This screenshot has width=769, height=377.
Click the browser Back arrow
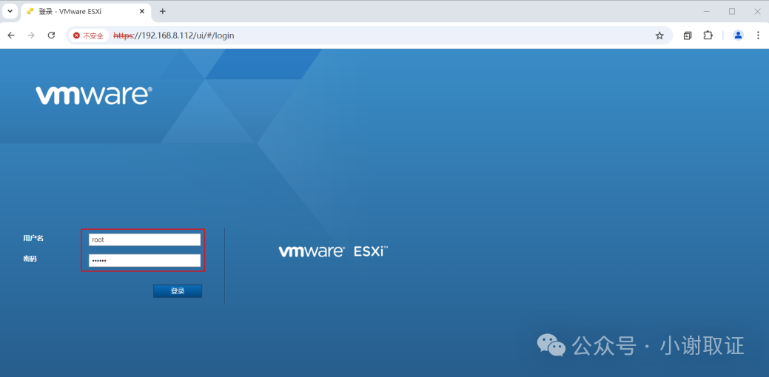point(11,35)
